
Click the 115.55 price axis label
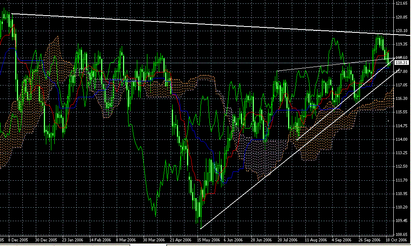pyautogui.click(x=401, y=112)
